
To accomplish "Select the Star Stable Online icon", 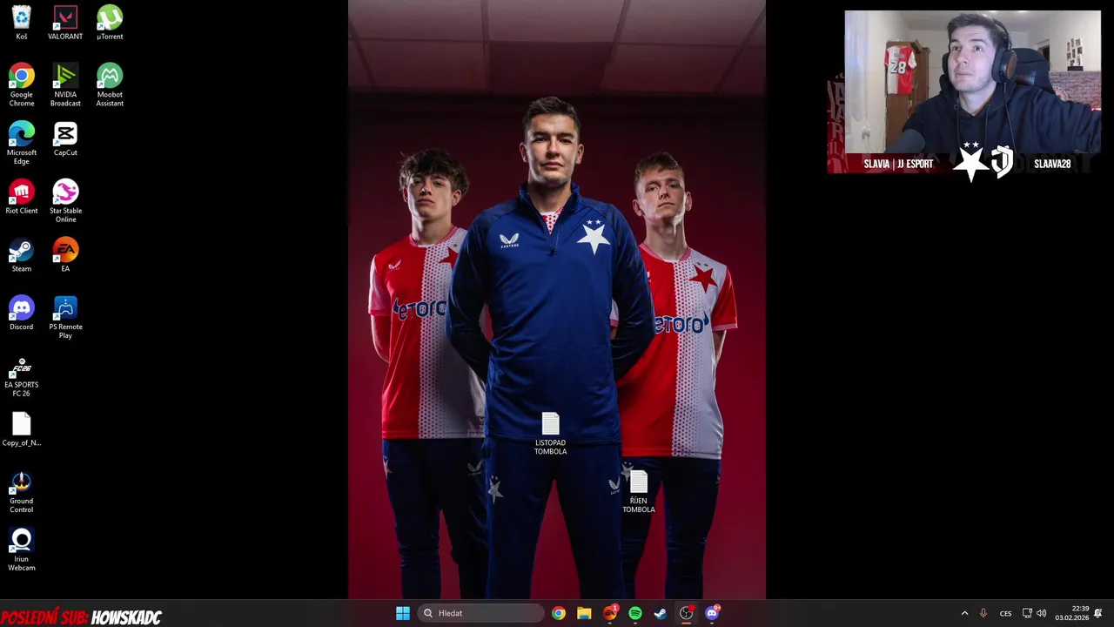I will coord(65,202).
